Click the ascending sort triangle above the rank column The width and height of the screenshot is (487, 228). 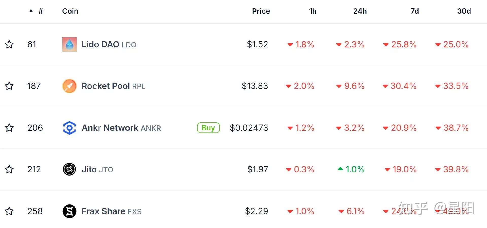31,11
